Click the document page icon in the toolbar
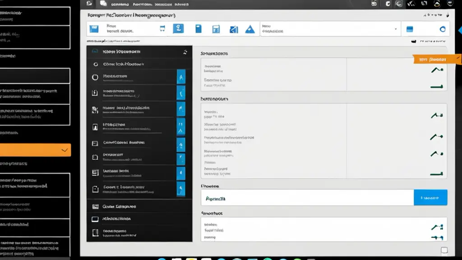Viewport: 462px width, 260px height. click(199, 28)
